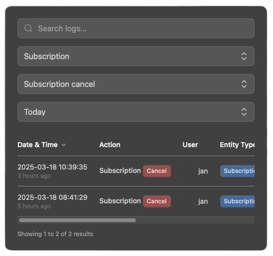This screenshot has height=256, width=273.
Task: Click the chevrons icon on Subscription cancel dropdown
Action: pyautogui.click(x=244, y=84)
